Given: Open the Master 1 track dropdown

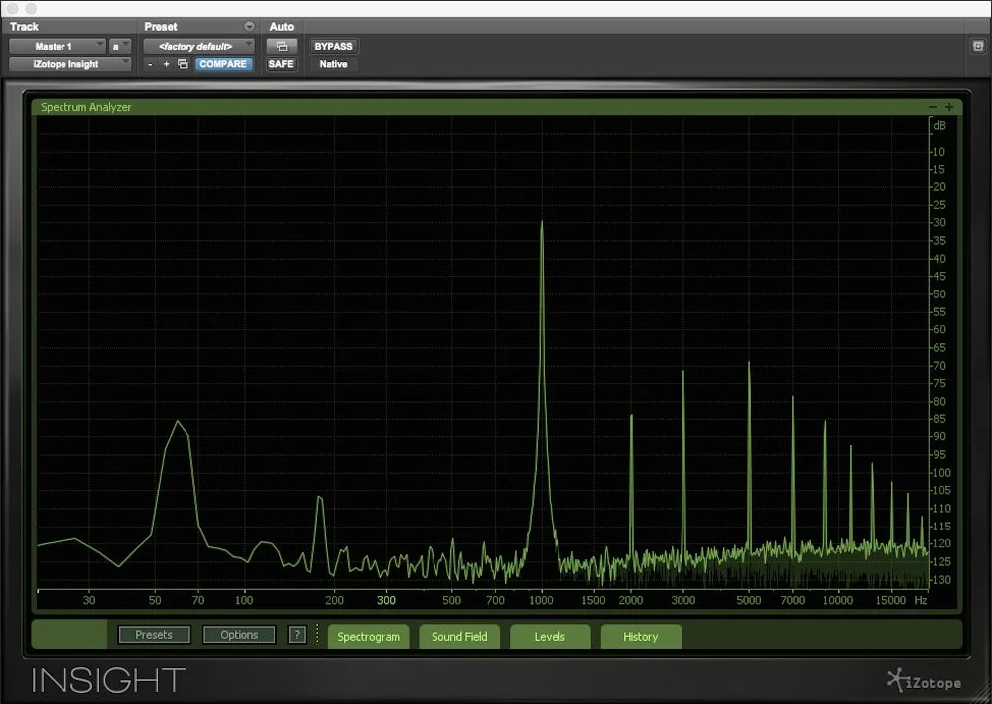Looking at the screenshot, I should click(x=57, y=46).
